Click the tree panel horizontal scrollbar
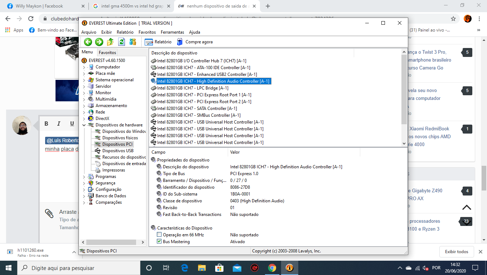The height and width of the screenshot is (275, 487). click(111, 242)
